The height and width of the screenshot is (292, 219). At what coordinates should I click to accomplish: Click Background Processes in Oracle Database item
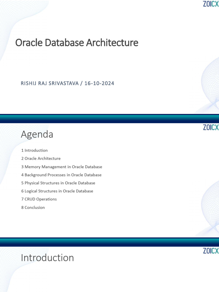point(61,175)
